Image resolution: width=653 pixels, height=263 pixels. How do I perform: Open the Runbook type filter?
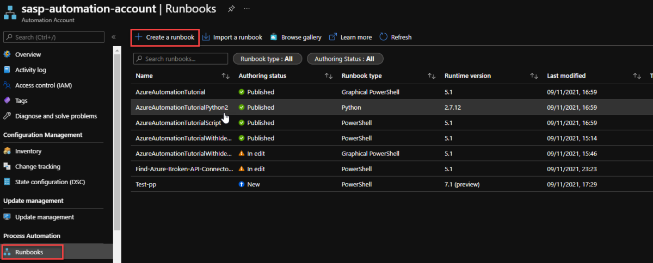(x=266, y=59)
